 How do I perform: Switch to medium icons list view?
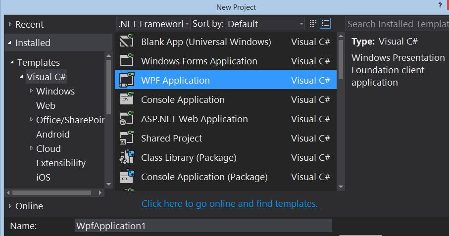(325, 23)
